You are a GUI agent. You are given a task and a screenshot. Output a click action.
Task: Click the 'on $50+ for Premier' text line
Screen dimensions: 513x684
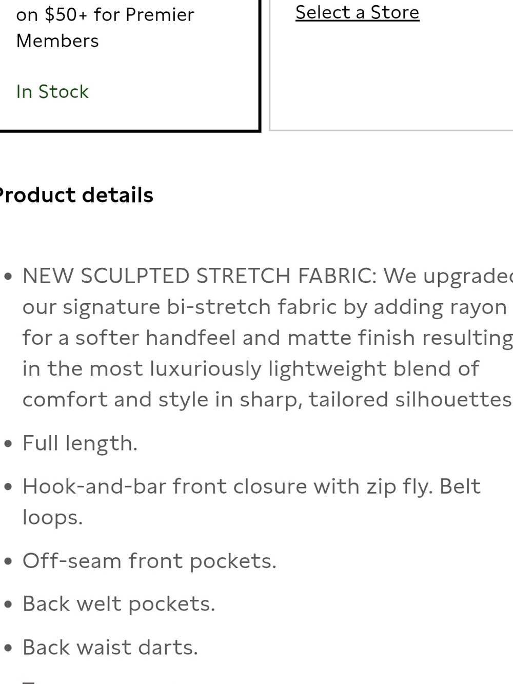(105, 14)
